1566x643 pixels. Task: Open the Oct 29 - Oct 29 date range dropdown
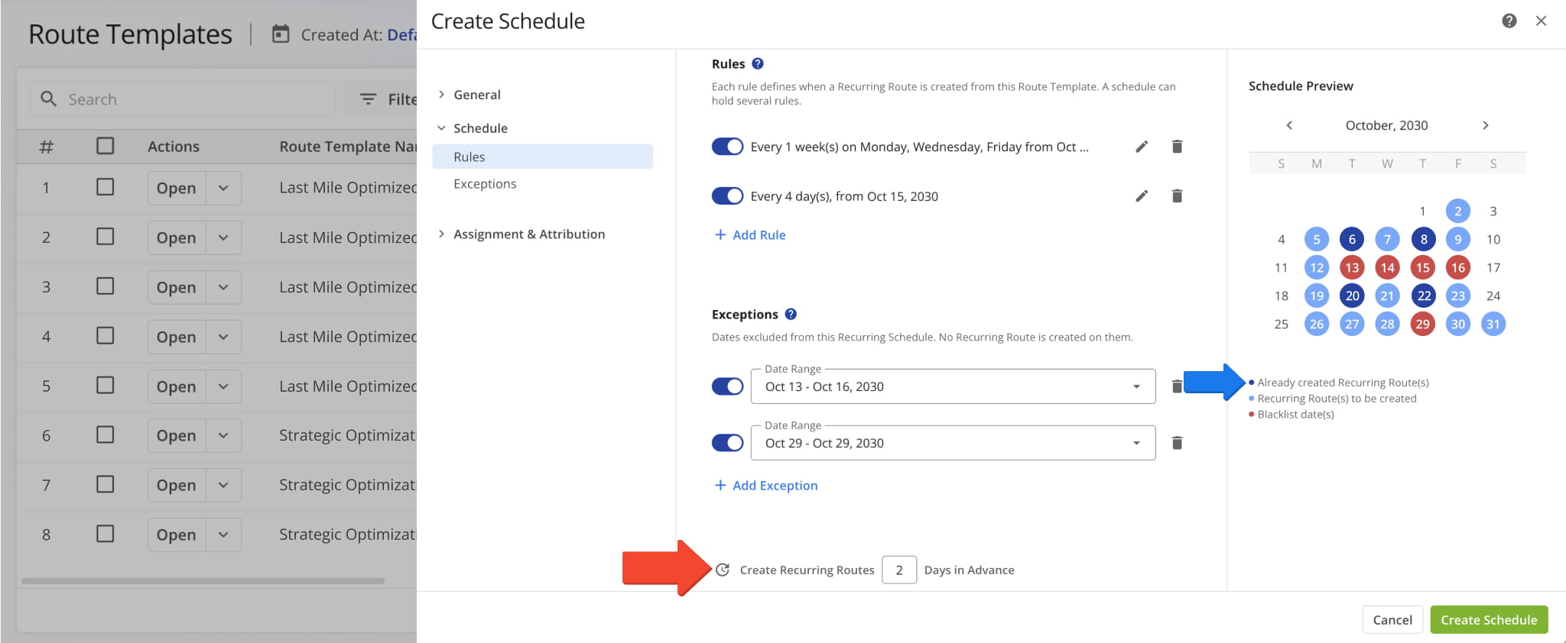pos(953,443)
